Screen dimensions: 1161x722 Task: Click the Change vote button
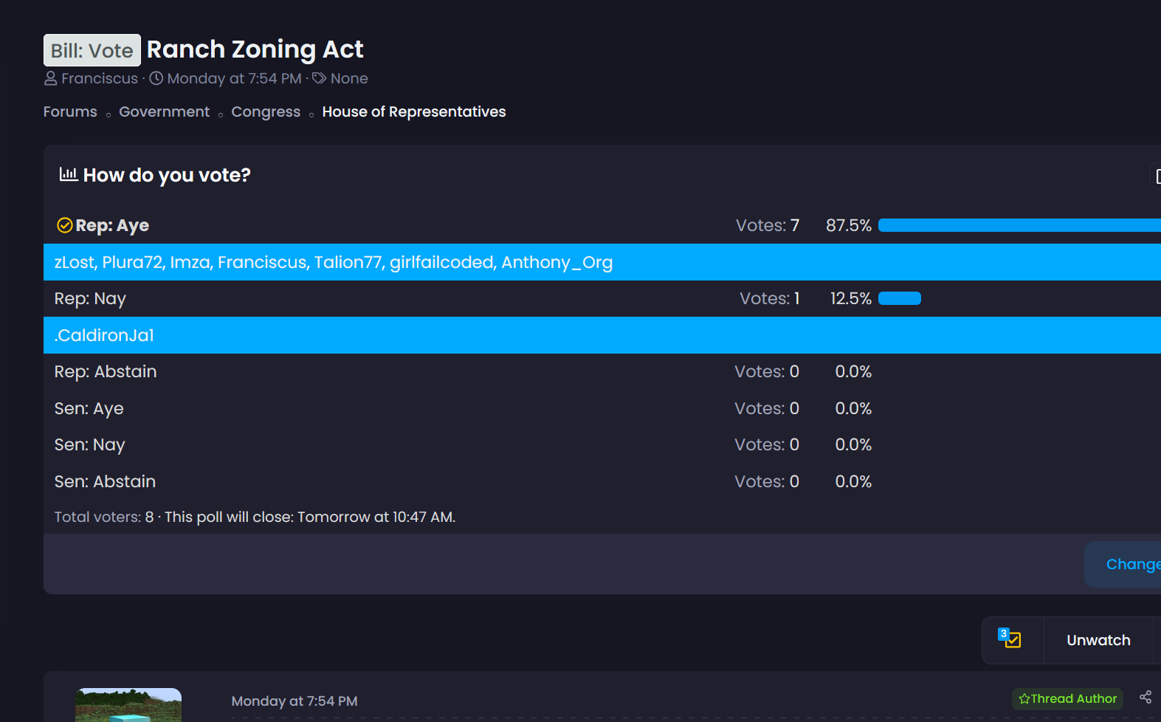[1131, 564]
